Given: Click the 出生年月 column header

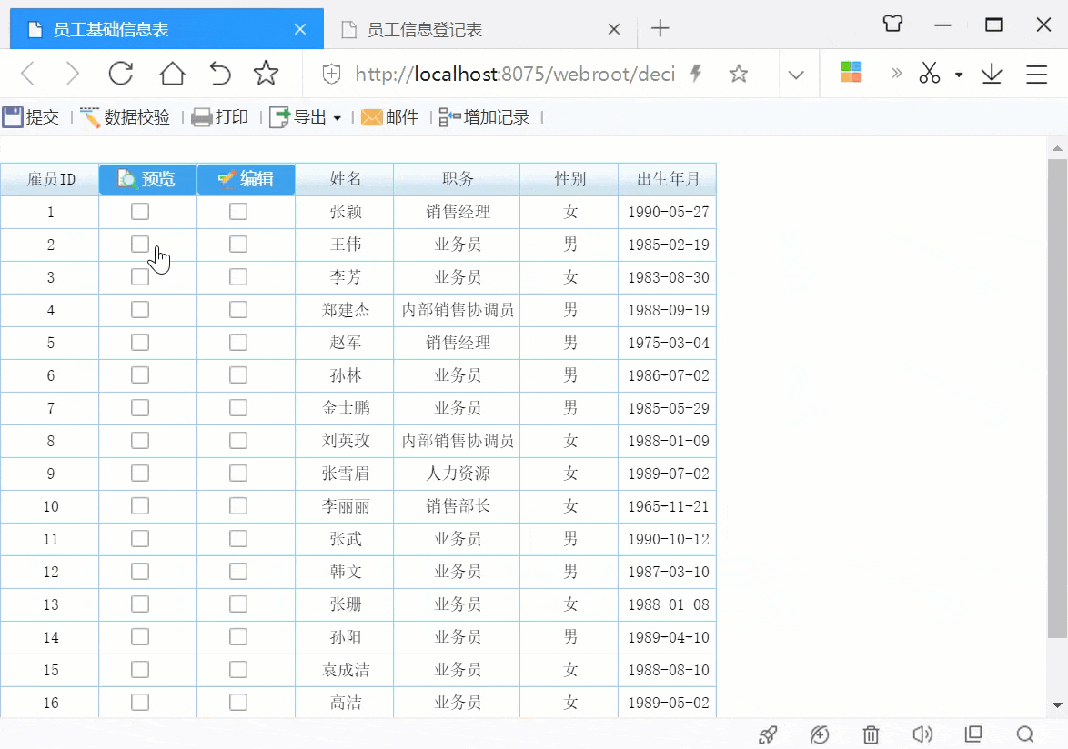Looking at the screenshot, I should (668, 179).
